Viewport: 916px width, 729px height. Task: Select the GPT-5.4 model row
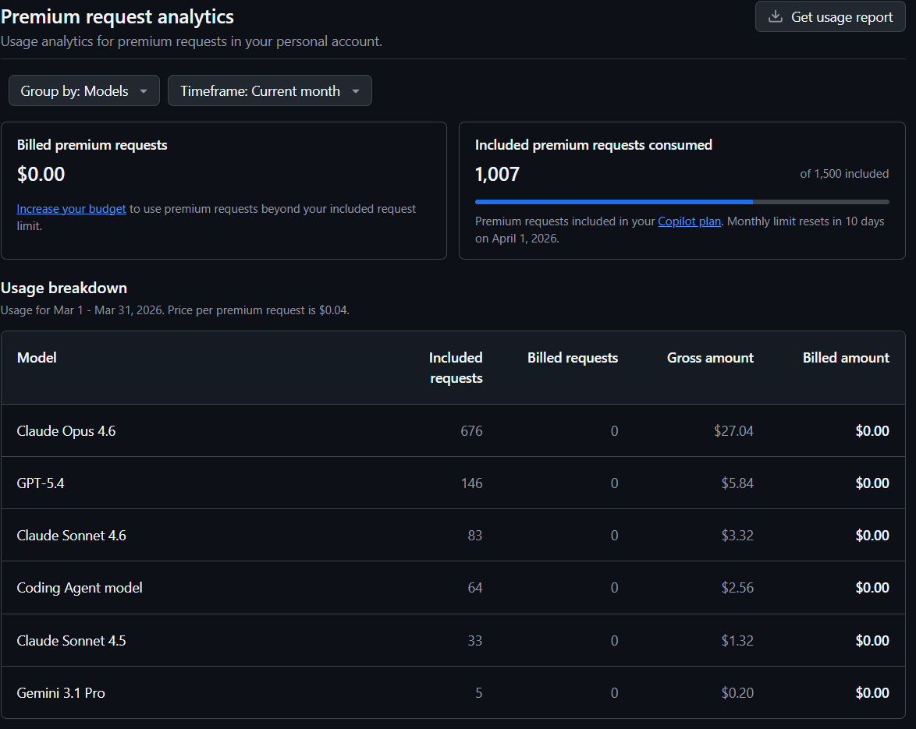[41, 483]
